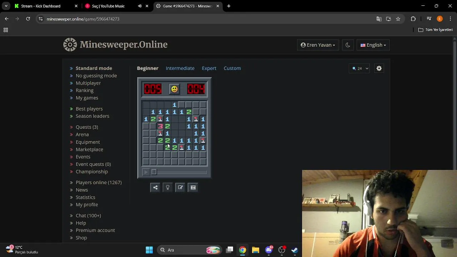Viewport: 457px width, 257px height.
Task: Open the English language dropdown
Action: point(373,45)
